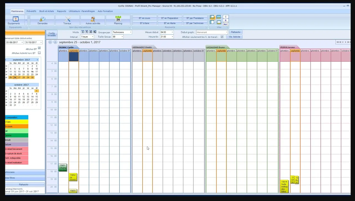This screenshot has height=201, width=355.
Task: Click Rafraichir button in the toolbar
Action: [236, 32]
